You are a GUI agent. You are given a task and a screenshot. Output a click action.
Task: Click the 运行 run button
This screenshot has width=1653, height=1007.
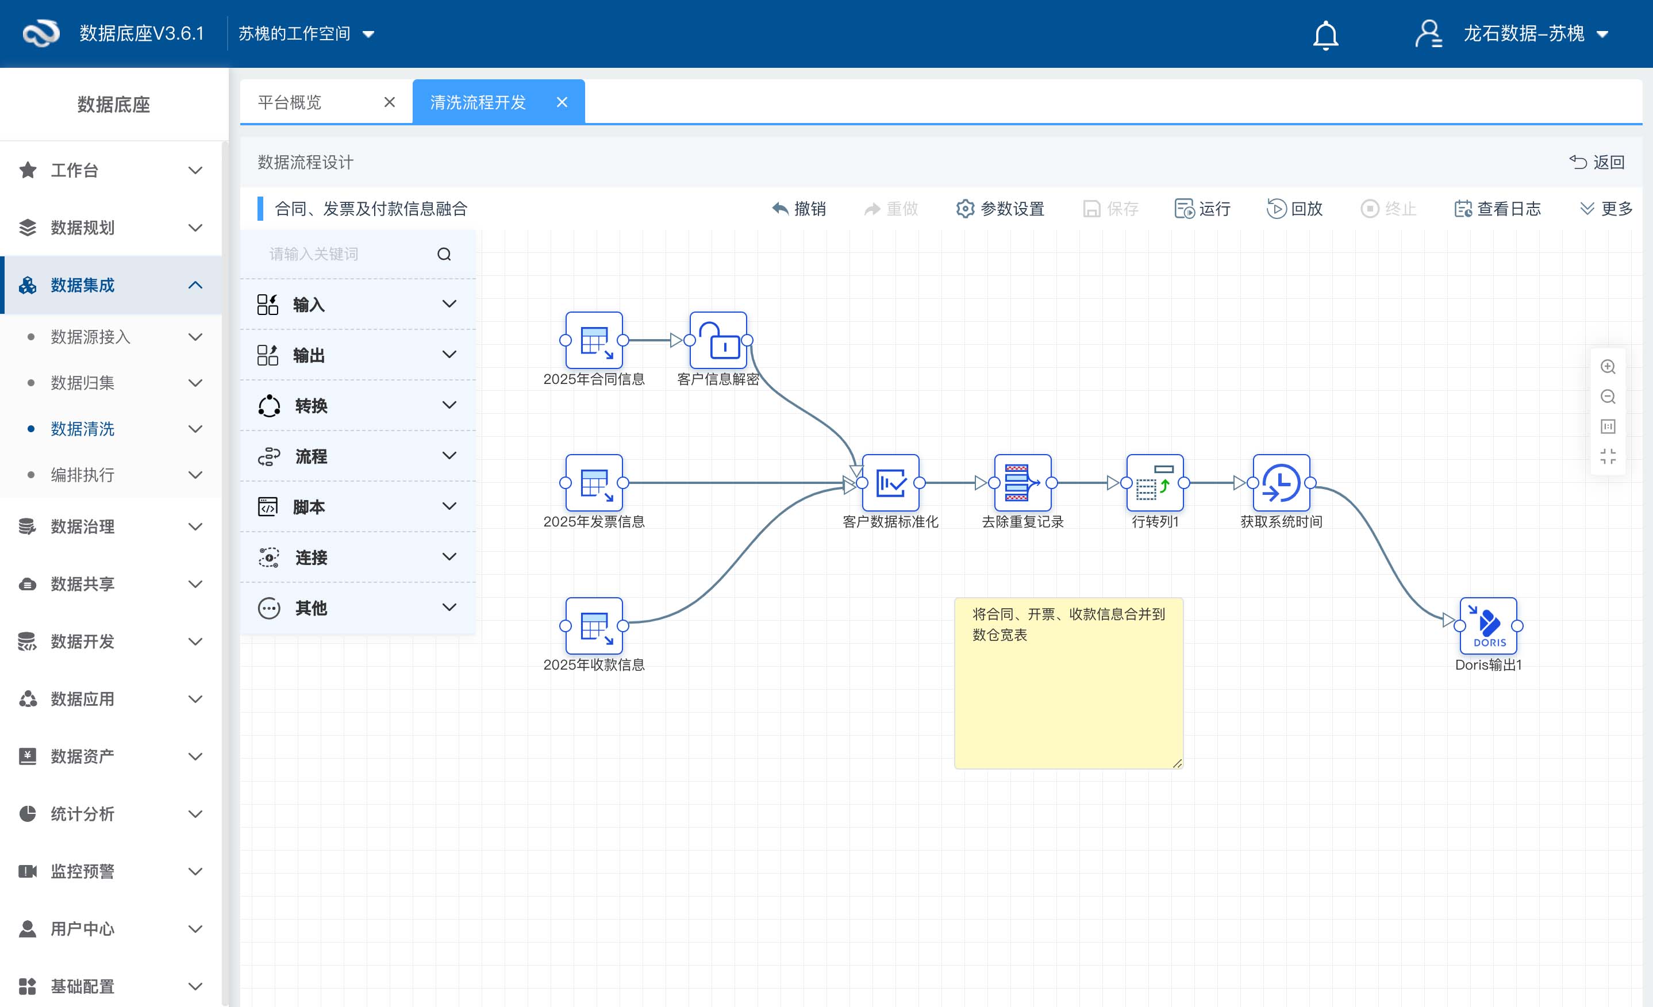[1202, 209]
